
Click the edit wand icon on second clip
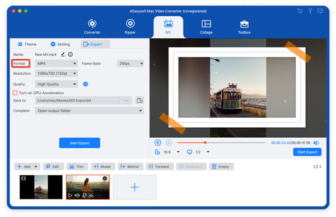84,195
